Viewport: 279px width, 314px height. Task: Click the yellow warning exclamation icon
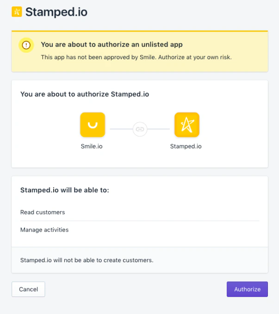pyautogui.click(x=26, y=45)
